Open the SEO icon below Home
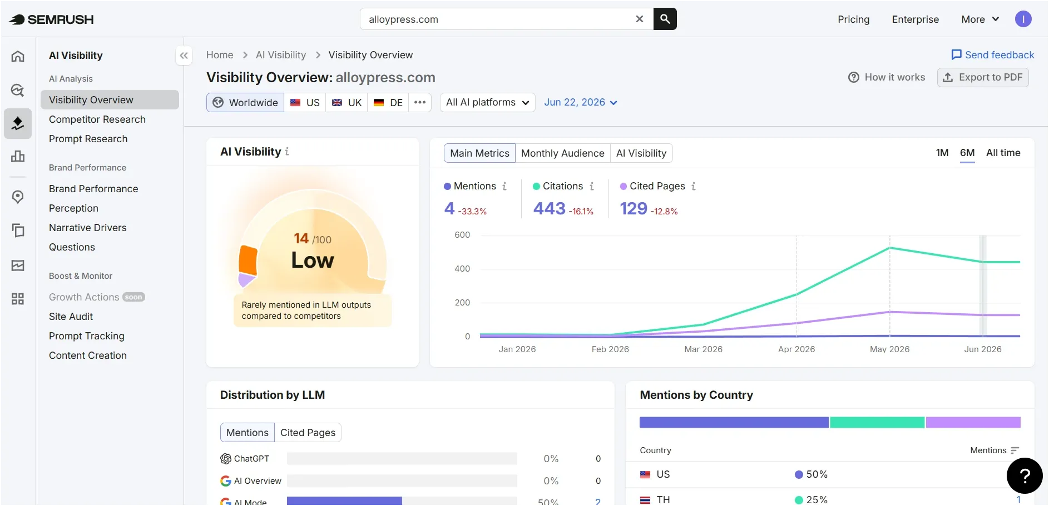 [18, 90]
